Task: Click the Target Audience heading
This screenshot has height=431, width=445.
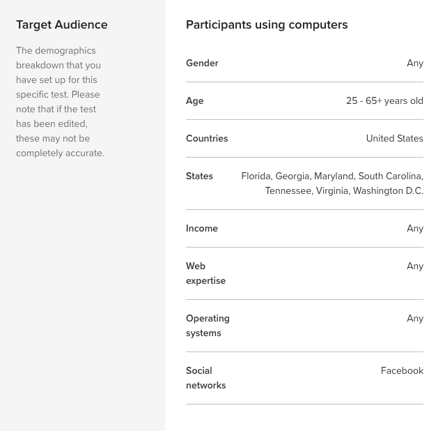Action: coord(62,25)
